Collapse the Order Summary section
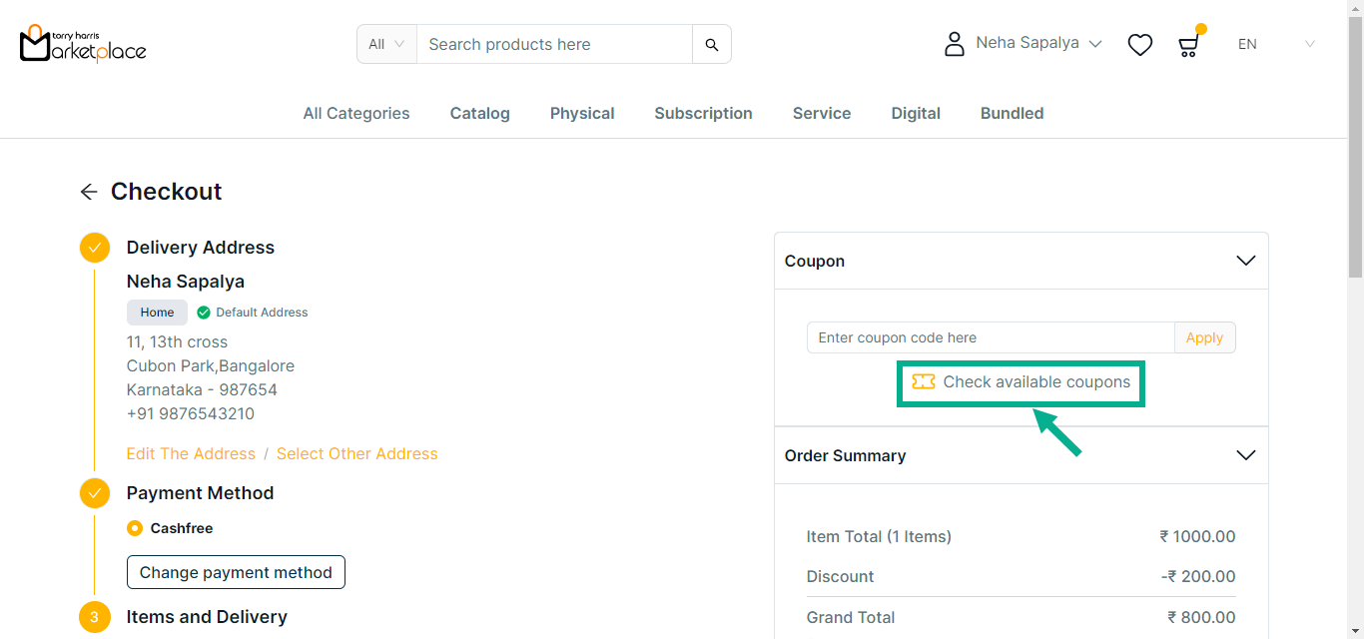1364x639 pixels. pyautogui.click(x=1245, y=455)
